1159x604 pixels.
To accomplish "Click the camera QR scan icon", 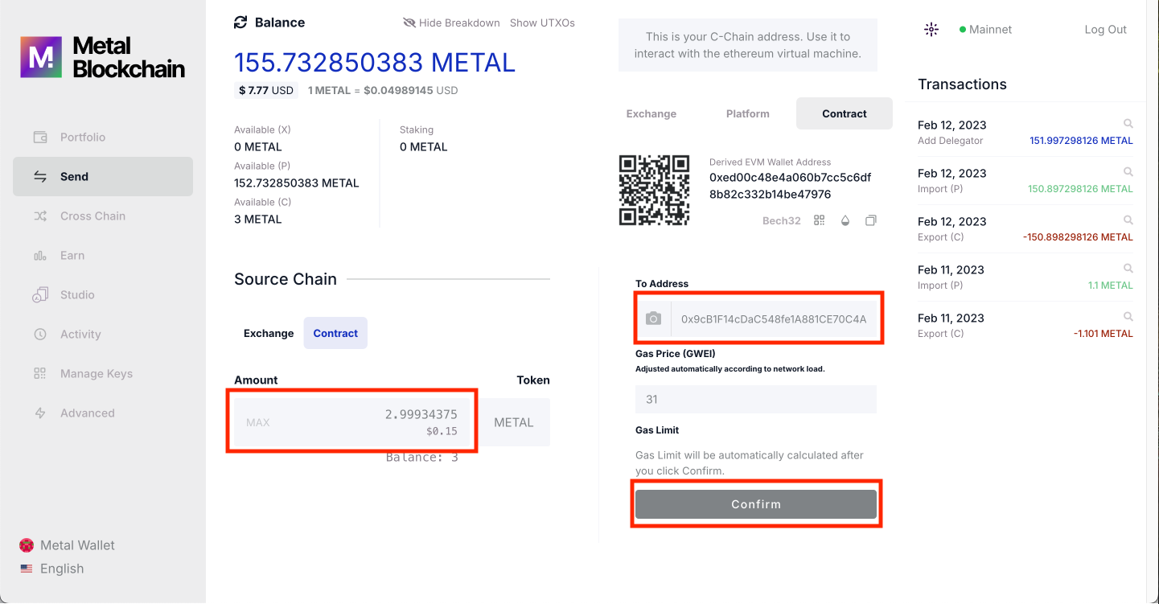I will point(653,319).
